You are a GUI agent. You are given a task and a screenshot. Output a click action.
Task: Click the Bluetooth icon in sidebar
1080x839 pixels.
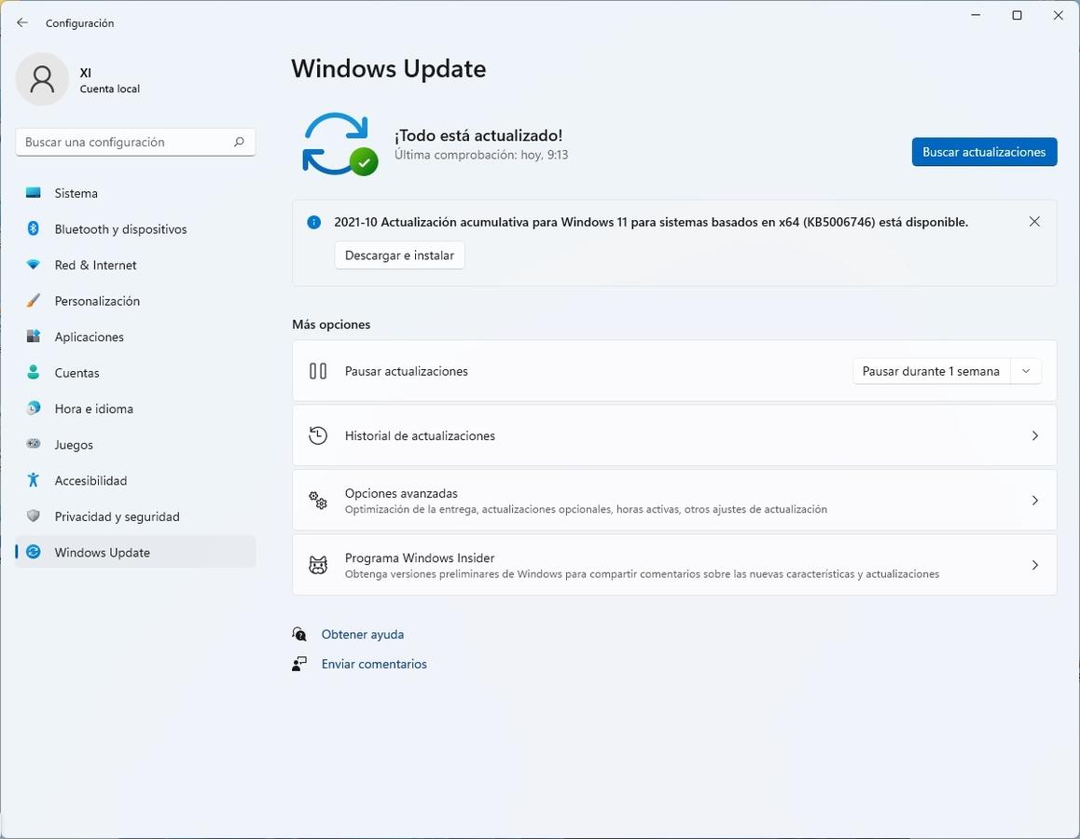pos(33,228)
